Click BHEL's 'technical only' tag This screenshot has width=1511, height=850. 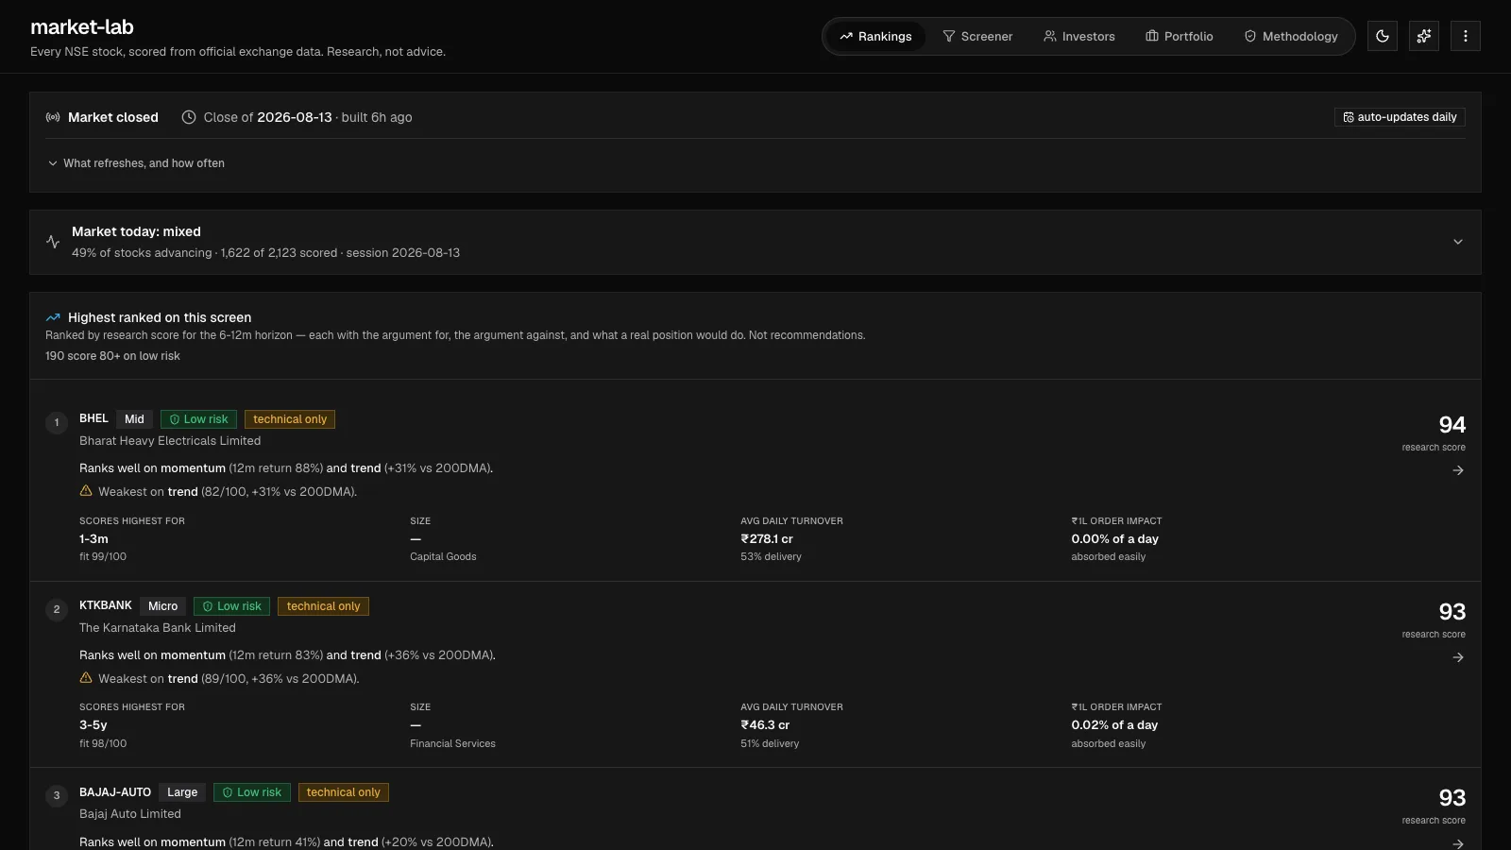click(x=290, y=419)
